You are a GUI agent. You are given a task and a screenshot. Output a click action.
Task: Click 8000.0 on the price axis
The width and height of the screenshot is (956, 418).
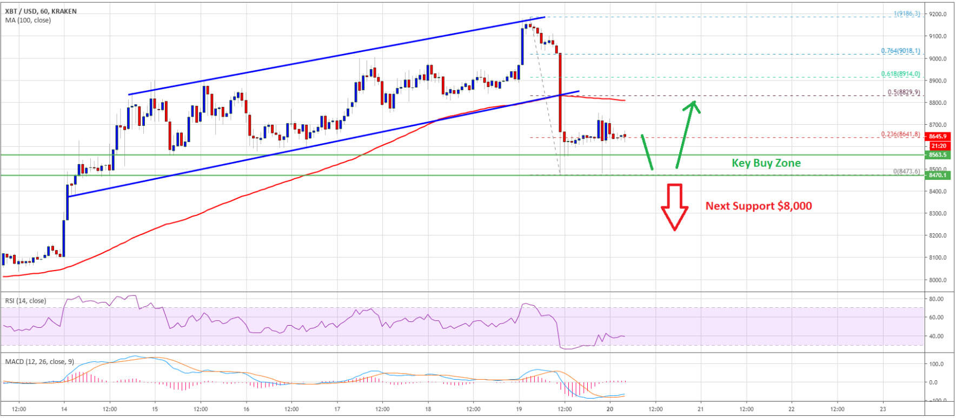pos(938,280)
